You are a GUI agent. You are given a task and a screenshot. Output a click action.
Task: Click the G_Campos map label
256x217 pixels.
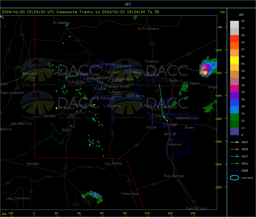click(193, 83)
